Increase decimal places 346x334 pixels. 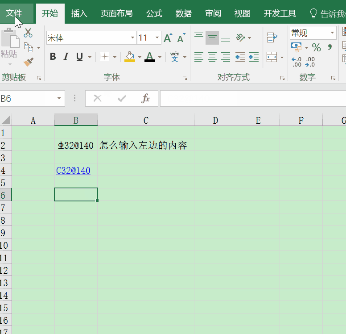point(297,62)
